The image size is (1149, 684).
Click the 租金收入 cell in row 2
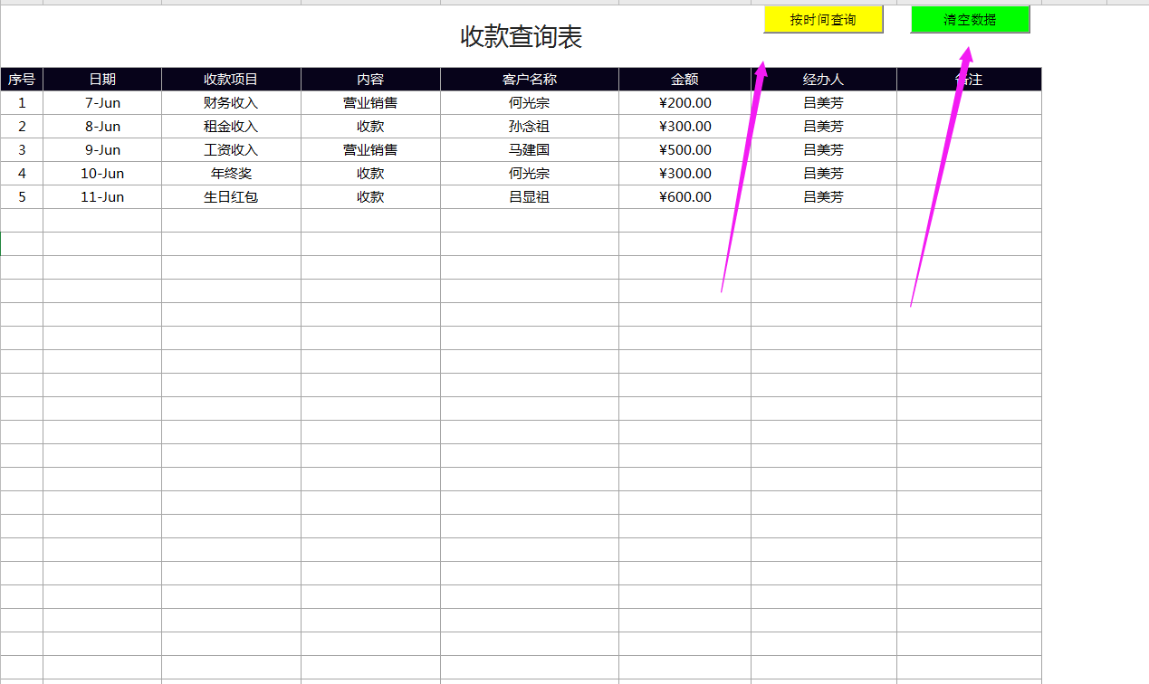[230, 126]
